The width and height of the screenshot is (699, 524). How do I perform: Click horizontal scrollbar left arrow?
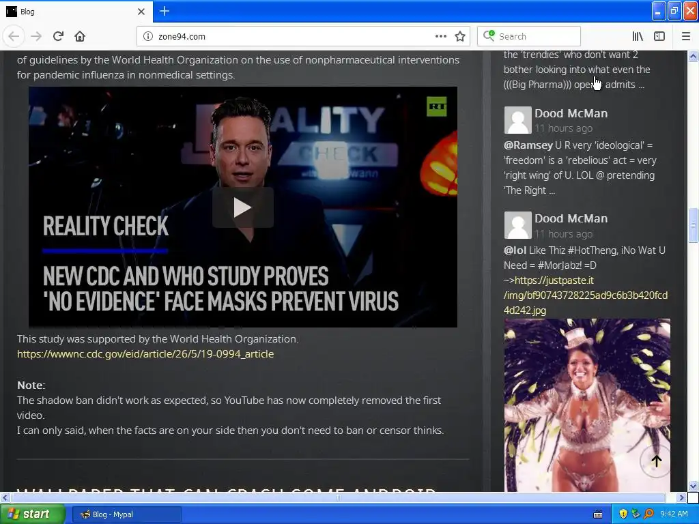[5, 497]
